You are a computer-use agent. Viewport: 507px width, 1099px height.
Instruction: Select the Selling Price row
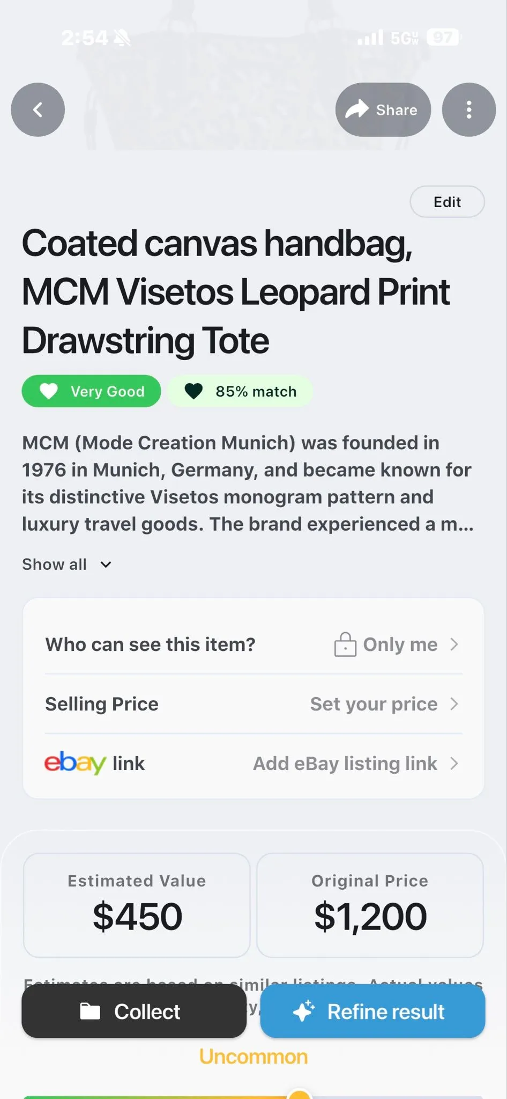(x=253, y=704)
